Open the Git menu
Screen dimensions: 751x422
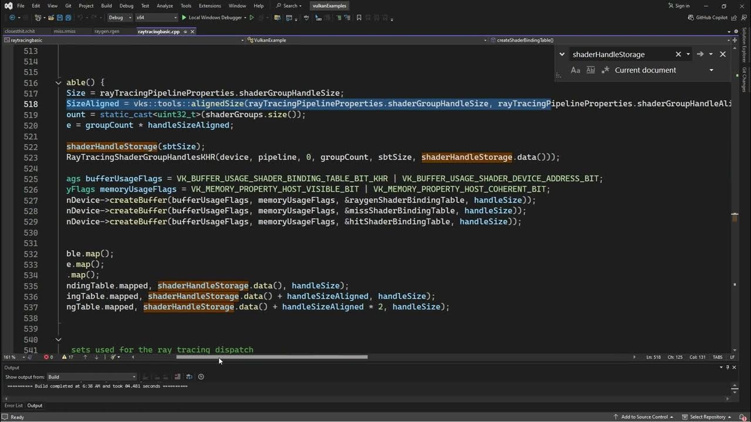[69, 5]
